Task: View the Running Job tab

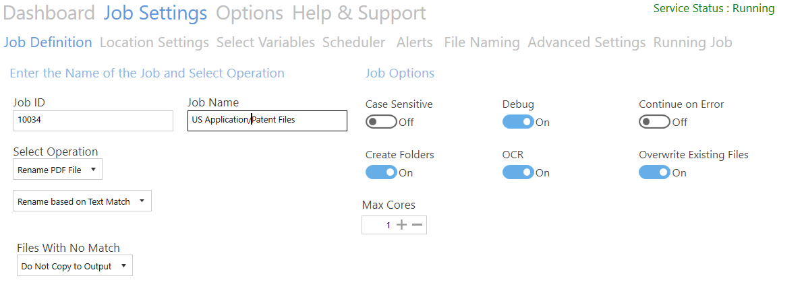Action: [693, 42]
